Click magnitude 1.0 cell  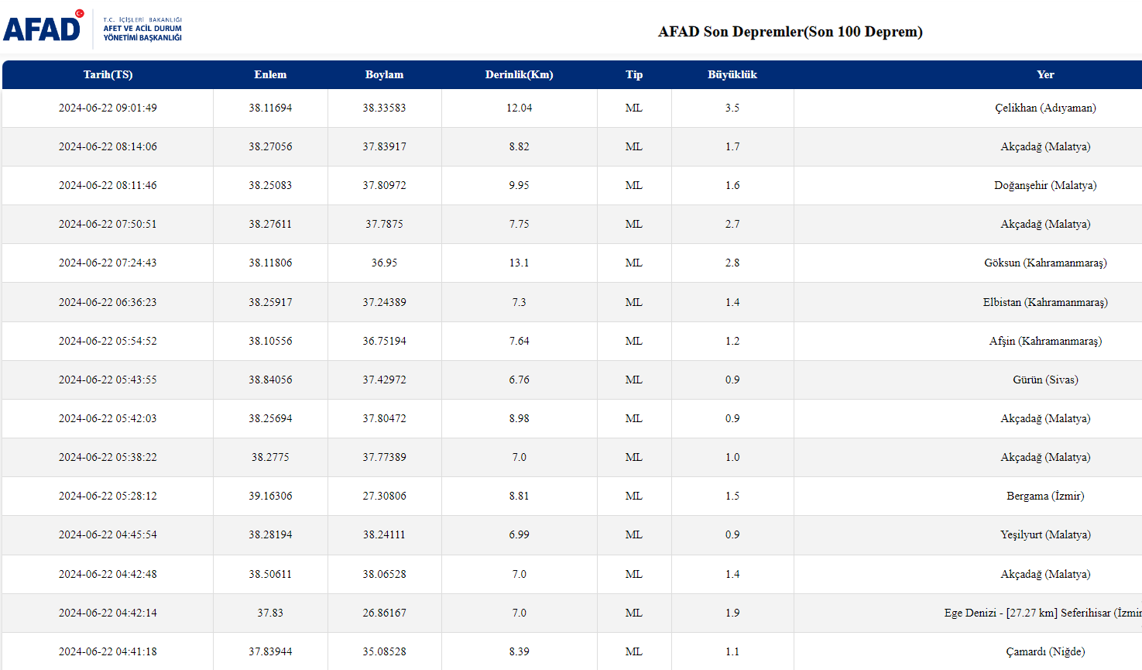point(732,457)
